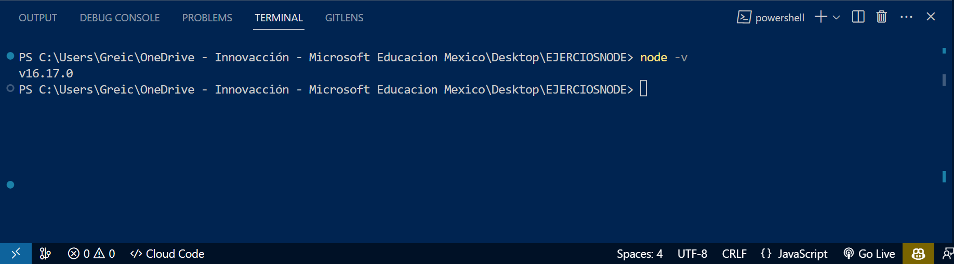Expand the new terminal profile dropdown arrow
The height and width of the screenshot is (264, 954).
(x=836, y=17)
